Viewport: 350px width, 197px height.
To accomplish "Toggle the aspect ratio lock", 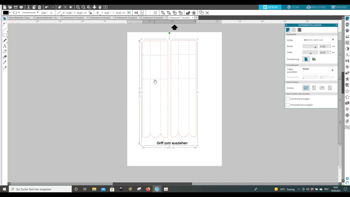I will [91, 13].
